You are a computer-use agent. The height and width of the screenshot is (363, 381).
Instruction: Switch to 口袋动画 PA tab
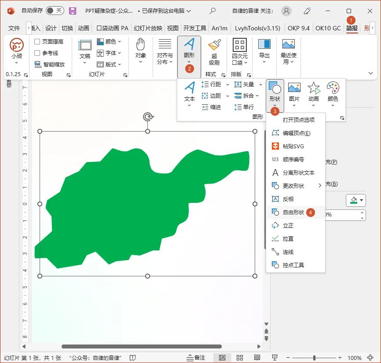[x=112, y=28]
